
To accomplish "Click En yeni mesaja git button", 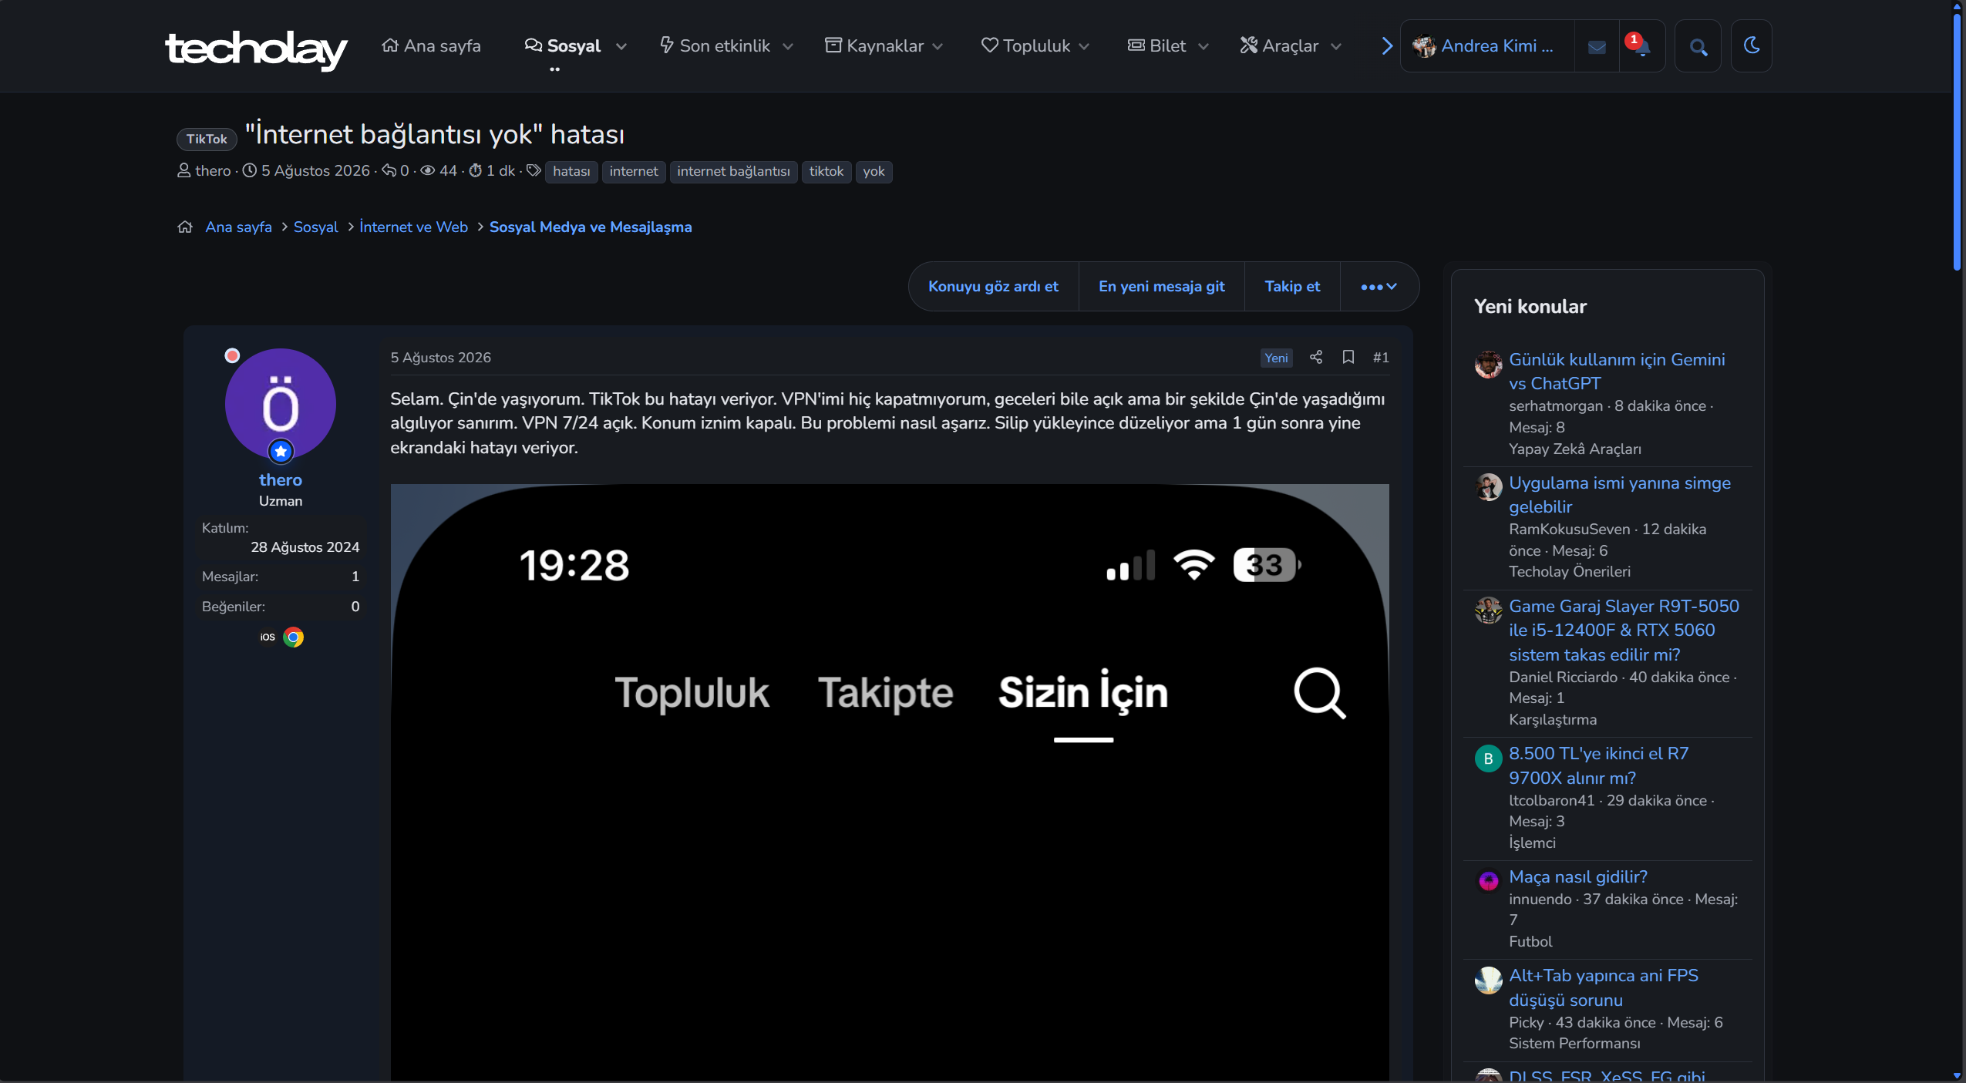I will pyautogui.click(x=1161, y=287).
